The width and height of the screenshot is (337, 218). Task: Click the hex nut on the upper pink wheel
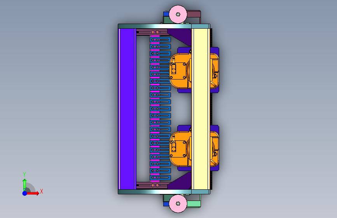(178, 14)
